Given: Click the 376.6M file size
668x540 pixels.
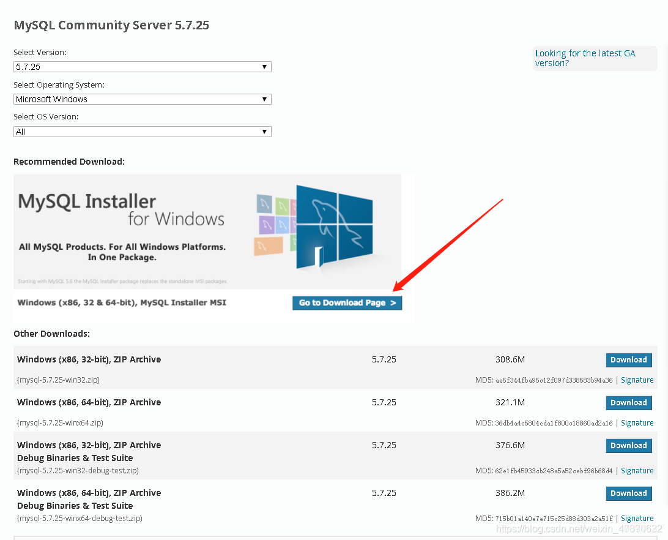Looking at the screenshot, I should tap(510, 445).
